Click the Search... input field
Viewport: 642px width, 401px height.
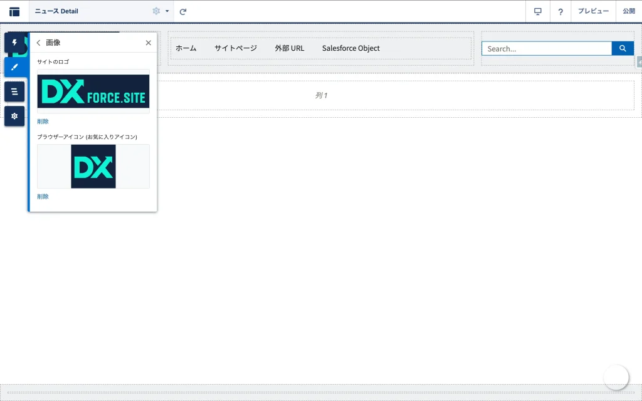point(546,48)
